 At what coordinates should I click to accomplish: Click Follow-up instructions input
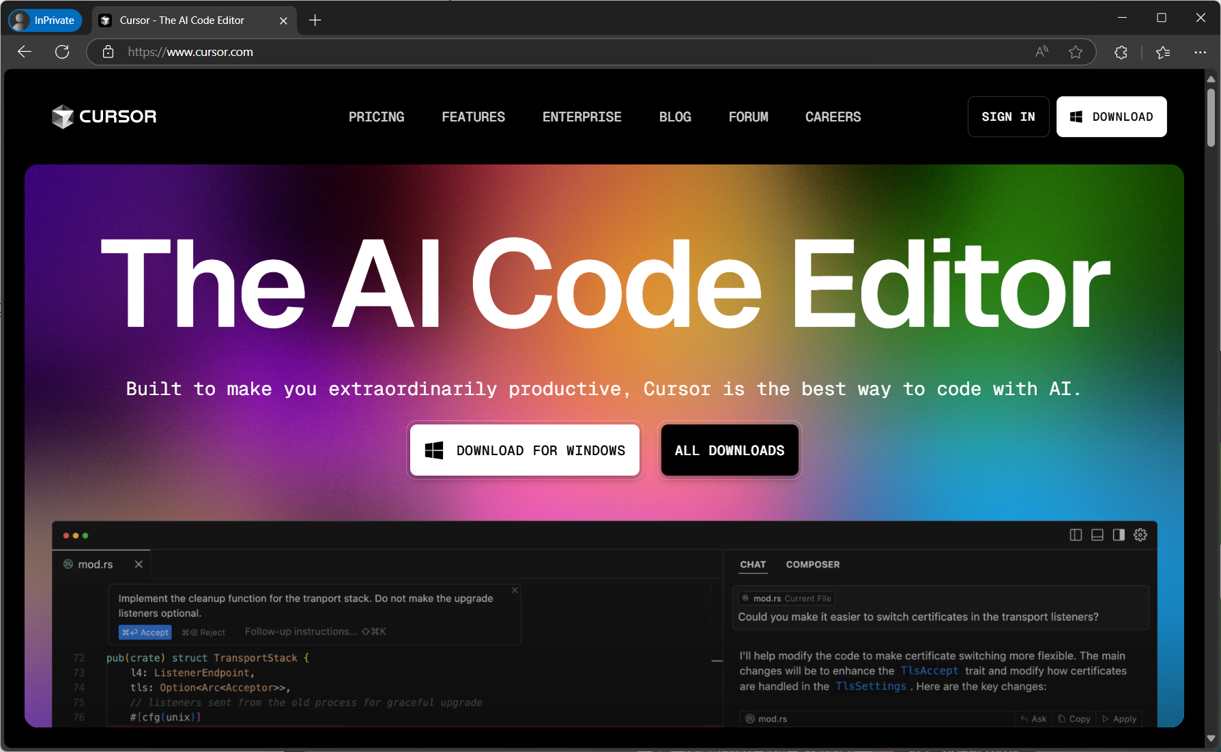click(315, 632)
